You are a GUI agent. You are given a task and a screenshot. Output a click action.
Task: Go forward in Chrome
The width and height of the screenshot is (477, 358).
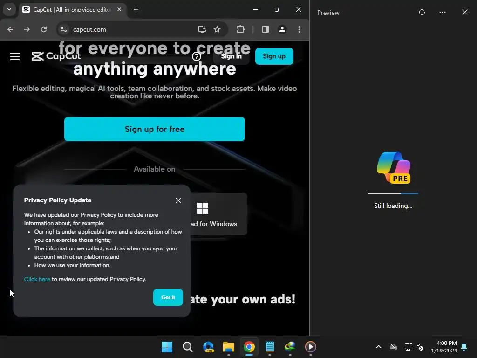27,29
